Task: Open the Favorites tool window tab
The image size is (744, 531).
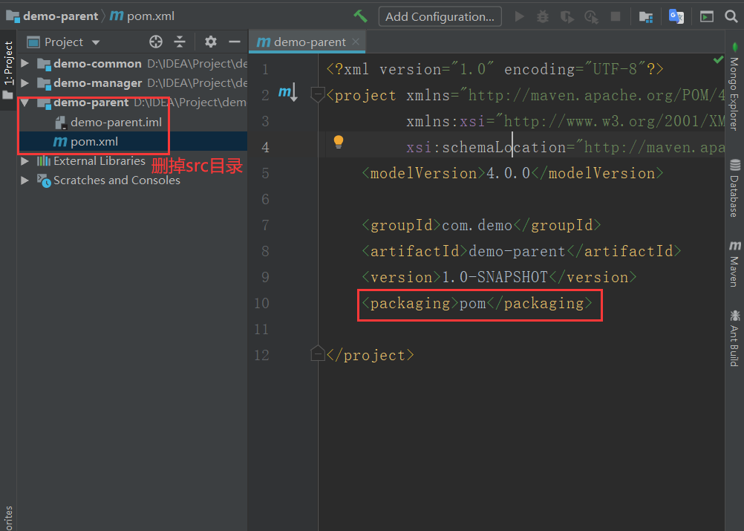Action: coord(8,517)
